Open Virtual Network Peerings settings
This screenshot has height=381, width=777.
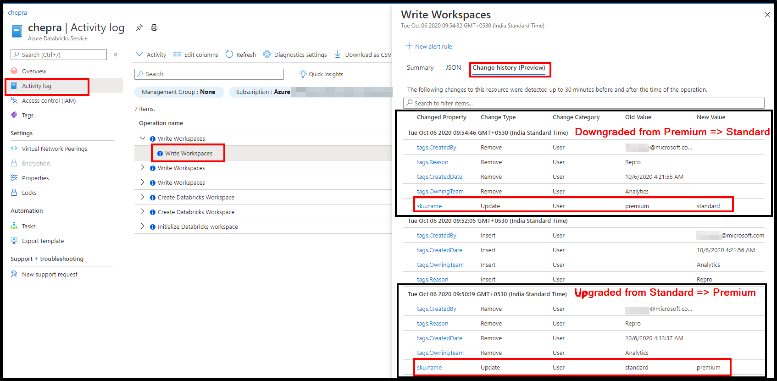(55, 149)
